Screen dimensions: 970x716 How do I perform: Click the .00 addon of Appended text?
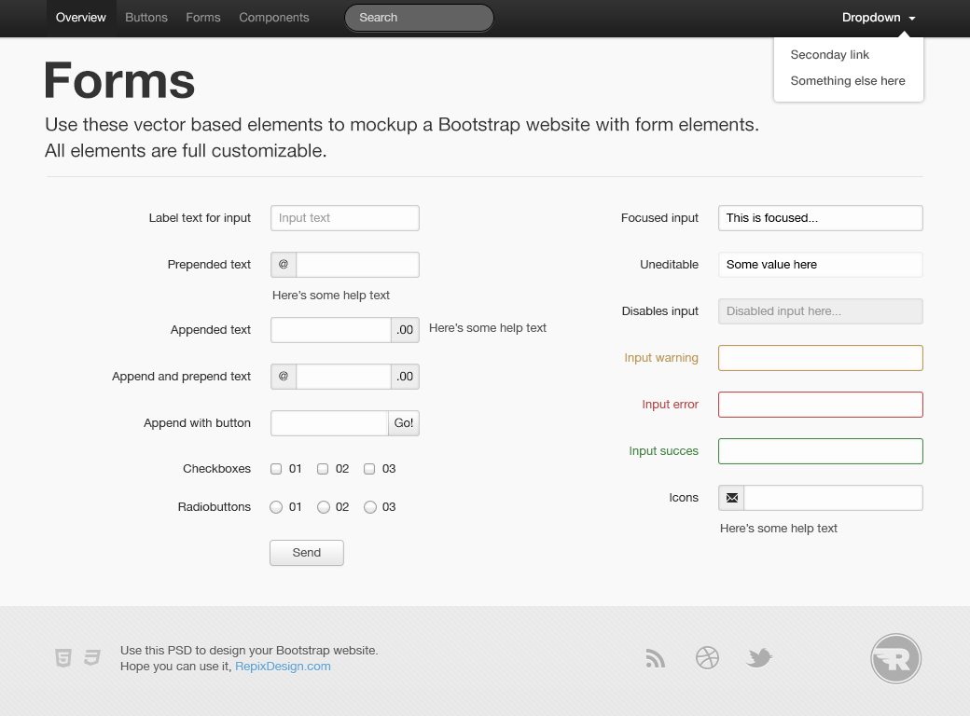[405, 330]
